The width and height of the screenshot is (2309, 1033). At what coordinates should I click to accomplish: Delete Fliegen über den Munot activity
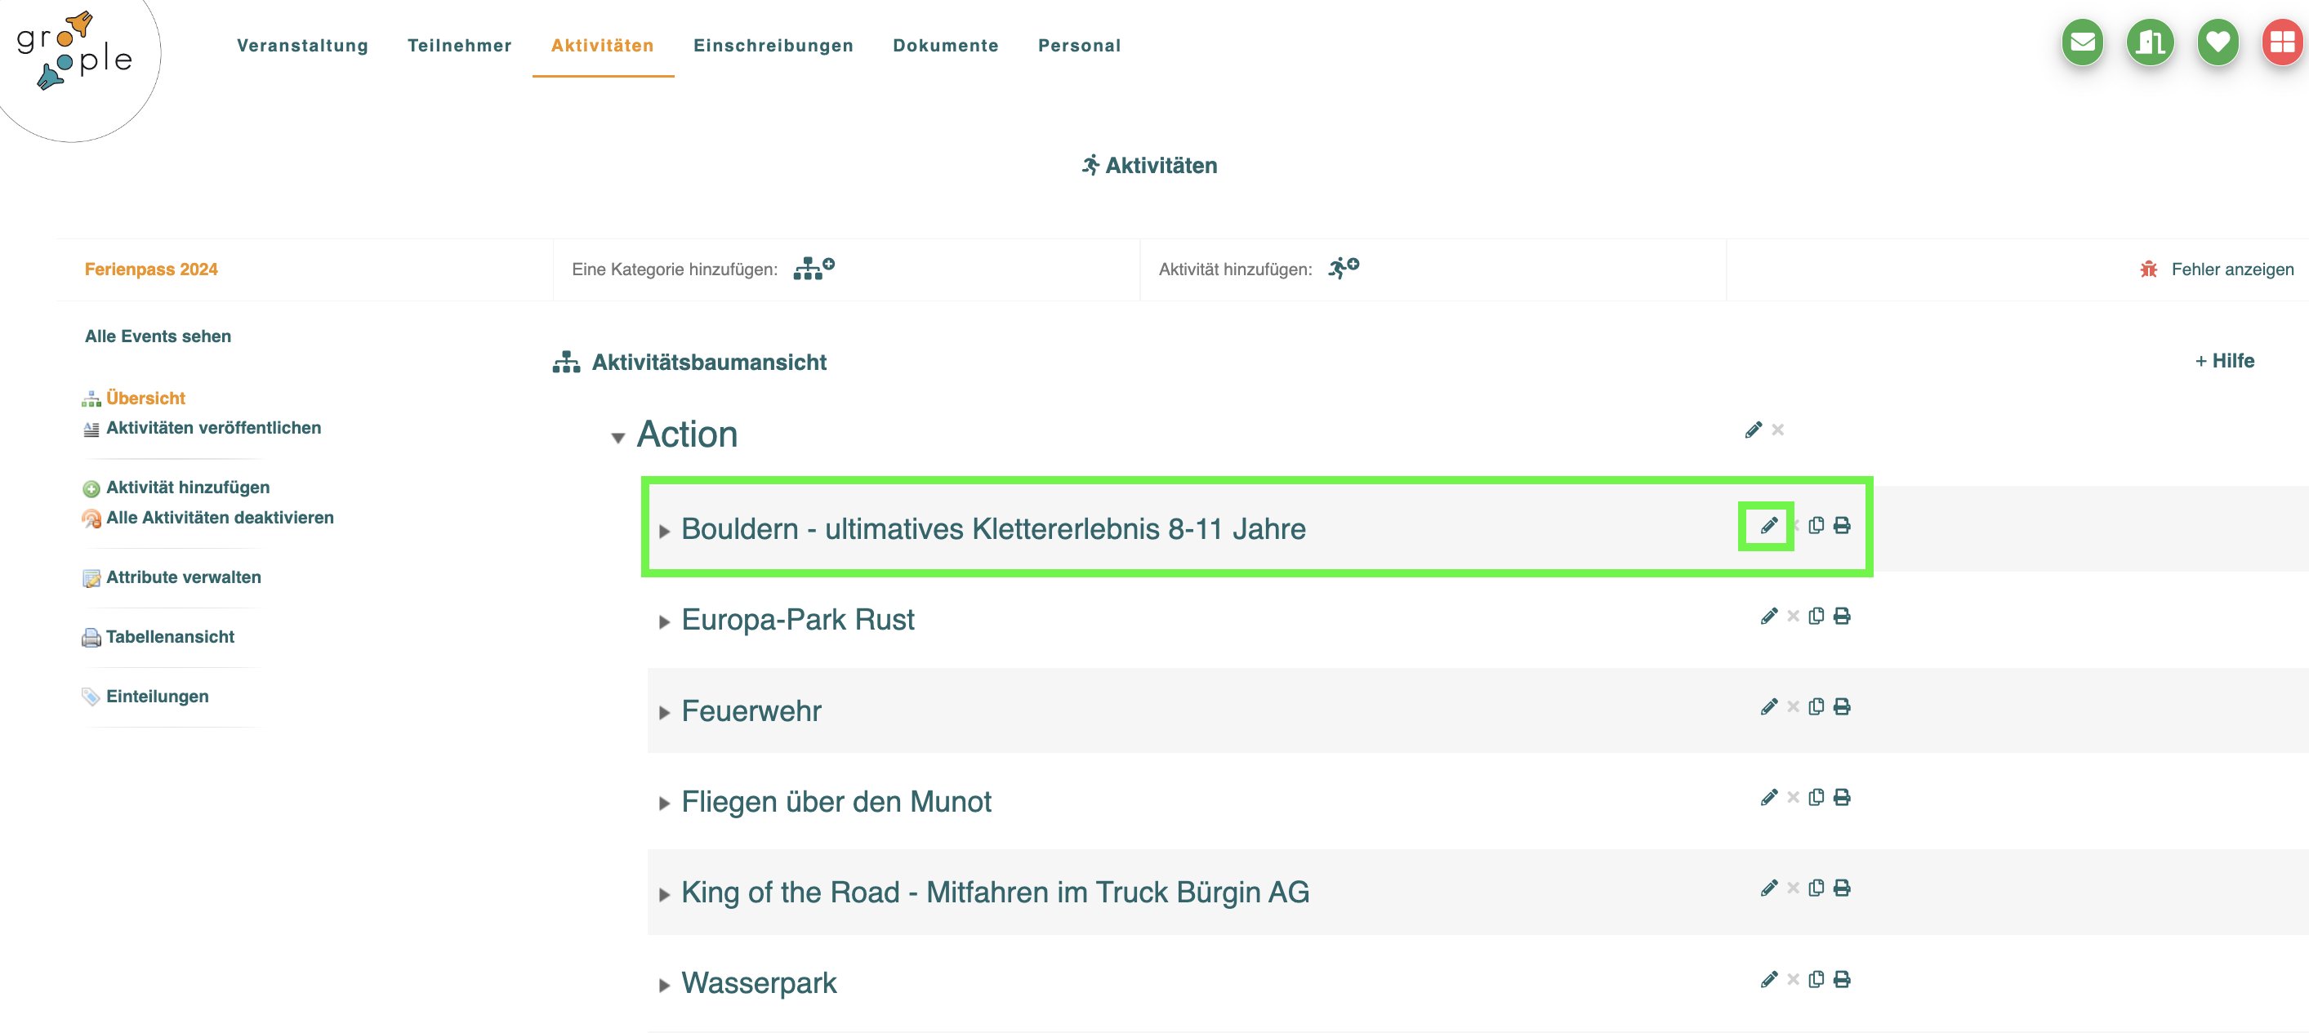click(1793, 797)
